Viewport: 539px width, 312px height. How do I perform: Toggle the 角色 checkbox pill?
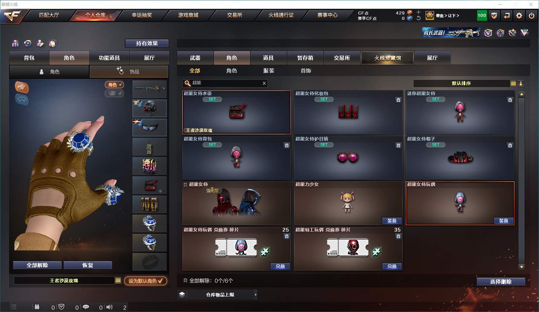[114, 84]
